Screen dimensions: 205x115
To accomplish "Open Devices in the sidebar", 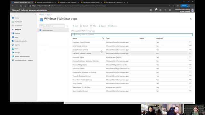I will pos(16,33).
